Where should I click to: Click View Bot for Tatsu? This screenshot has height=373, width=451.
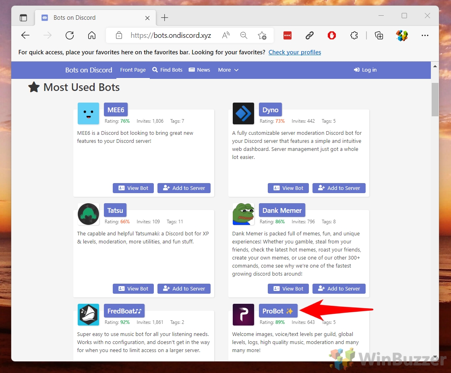click(133, 289)
